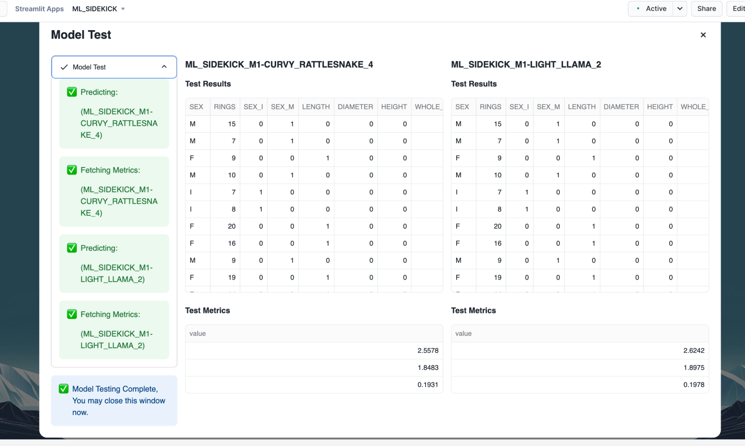The width and height of the screenshot is (745, 446).
Task: Go to Streamlit Apps breadcrumb
Action: 39,9
